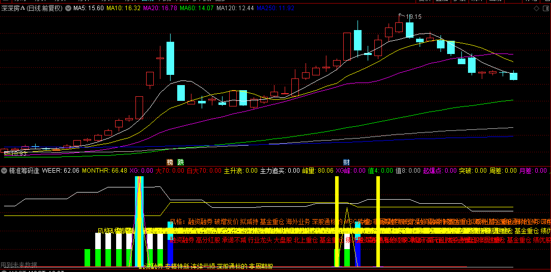Viewport: 551px width, 272px height.
Task: Click the 榜 event marker icon
Action: (x=170, y=162)
